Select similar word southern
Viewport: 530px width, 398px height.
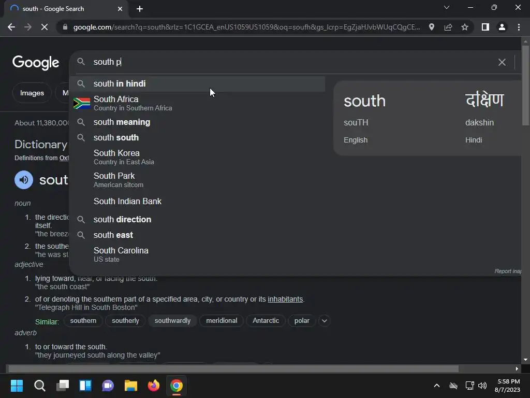point(83,320)
